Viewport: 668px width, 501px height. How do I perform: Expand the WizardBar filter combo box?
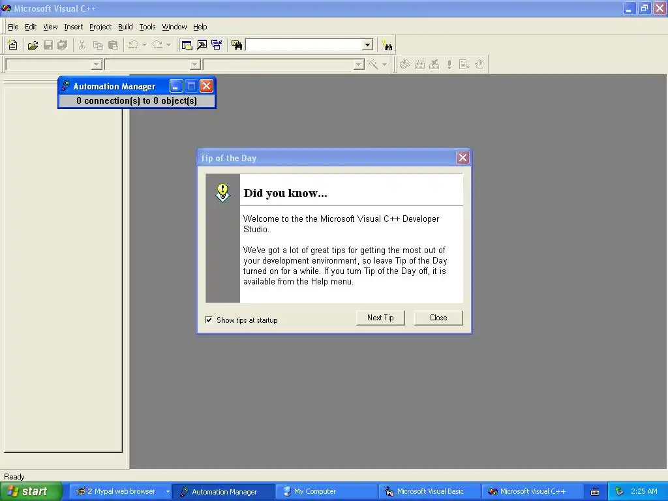[x=195, y=65]
